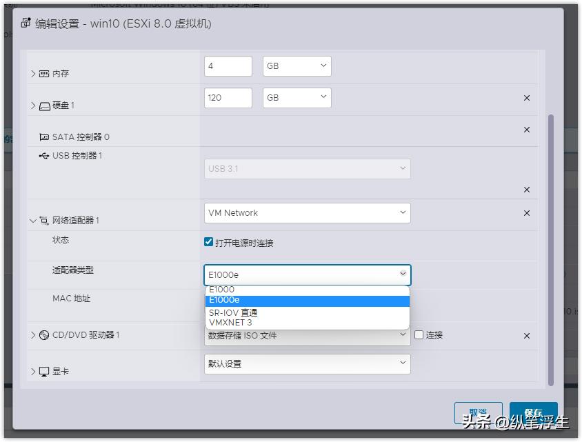
Task: Open the hard disk GB unit dropdown
Action: tap(297, 98)
